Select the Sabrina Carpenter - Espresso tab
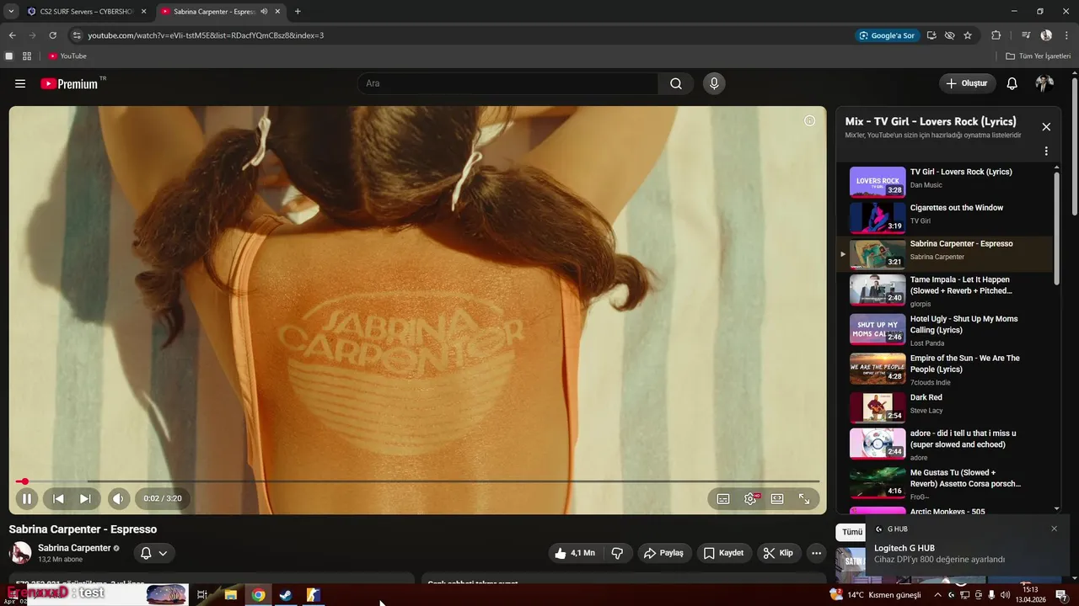Screen dimensions: 1079x606 tap(221, 12)
